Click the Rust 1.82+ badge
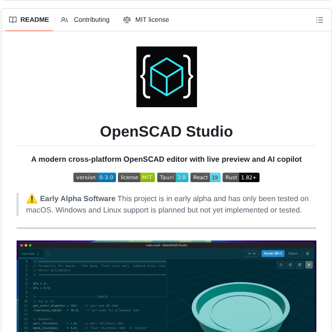The image size is (332, 332). point(241,177)
